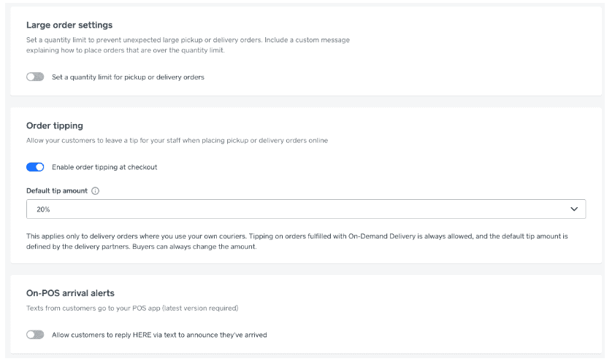Select the 20% value in tip dropdown
The height and width of the screenshot is (364, 615).
coord(43,209)
